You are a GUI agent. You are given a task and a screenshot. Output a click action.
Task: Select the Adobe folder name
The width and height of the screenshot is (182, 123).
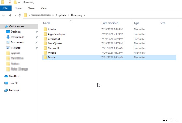pos(52,29)
